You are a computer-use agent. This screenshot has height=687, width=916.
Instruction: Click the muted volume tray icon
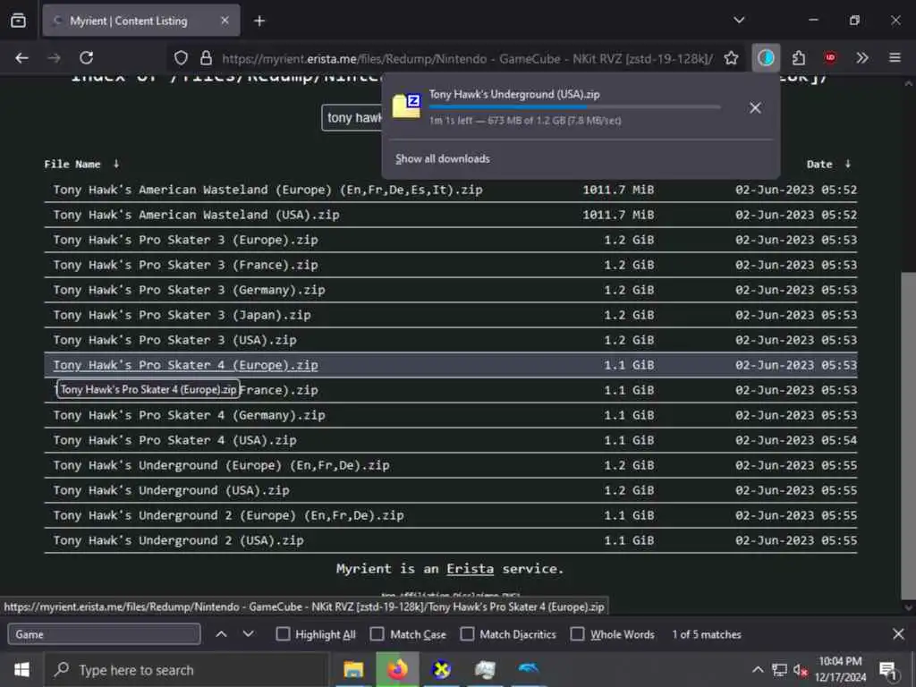point(801,670)
